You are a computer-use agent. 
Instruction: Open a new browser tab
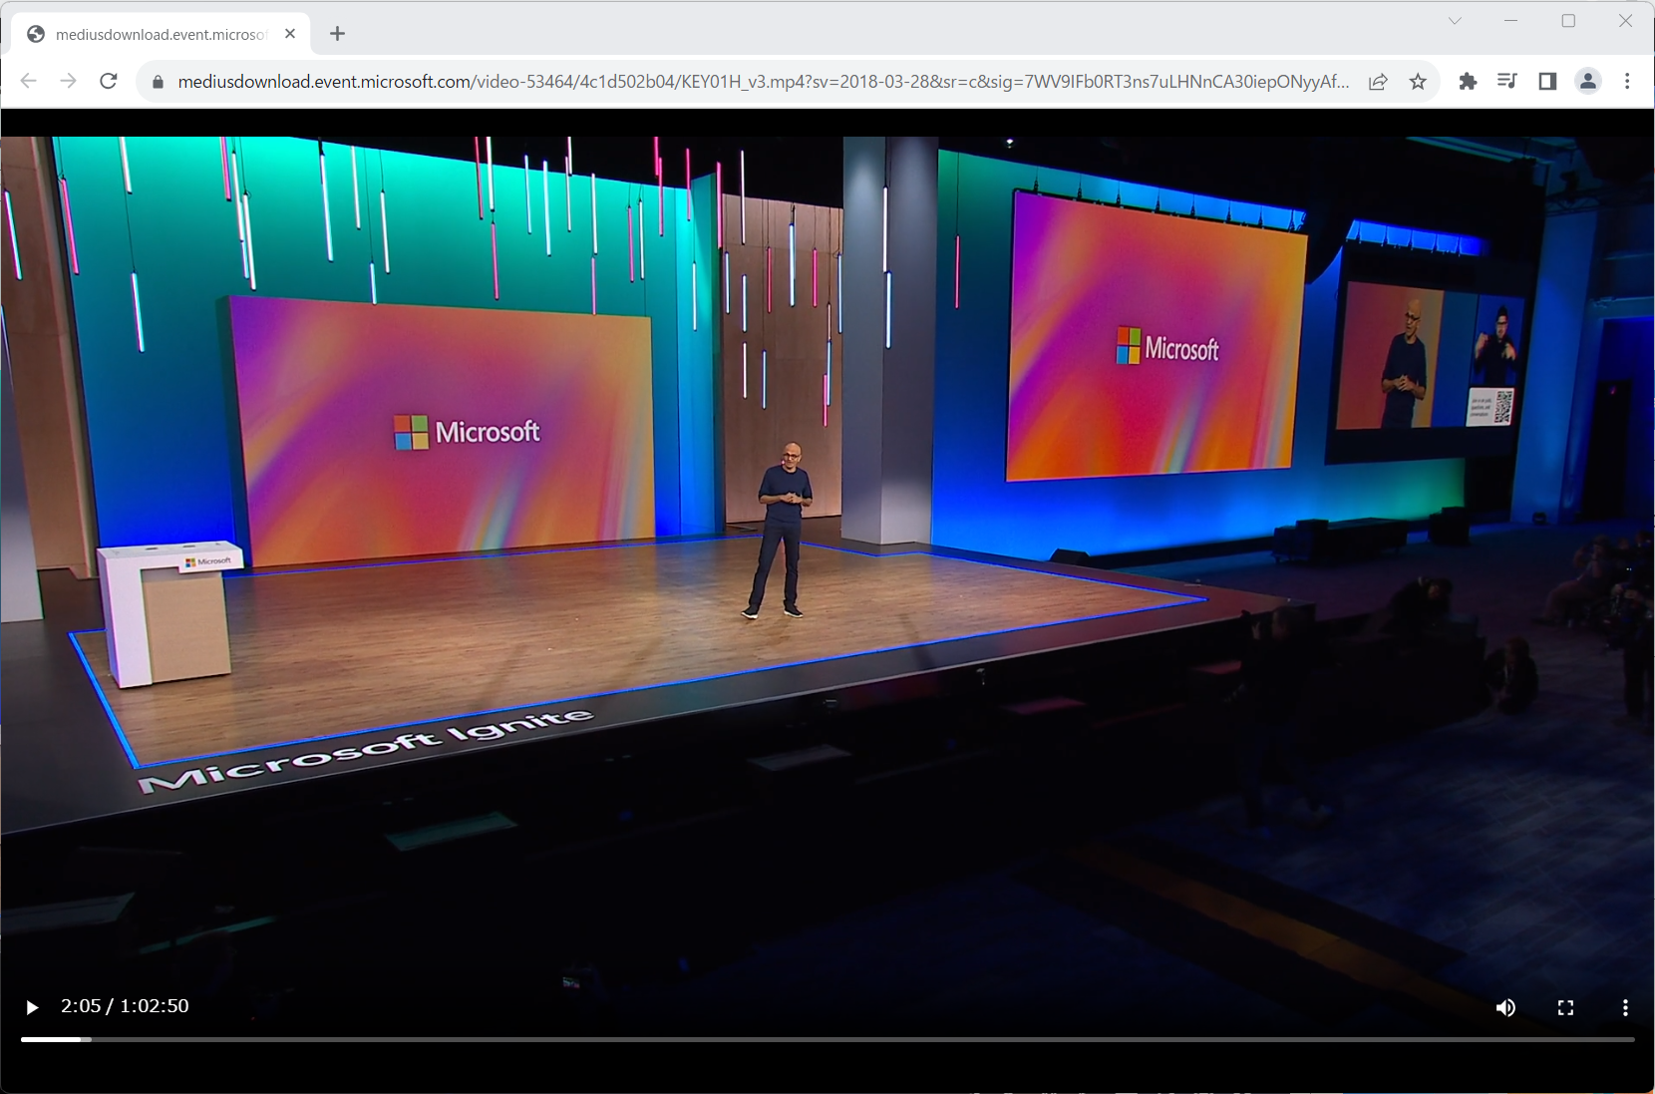pos(338,34)
